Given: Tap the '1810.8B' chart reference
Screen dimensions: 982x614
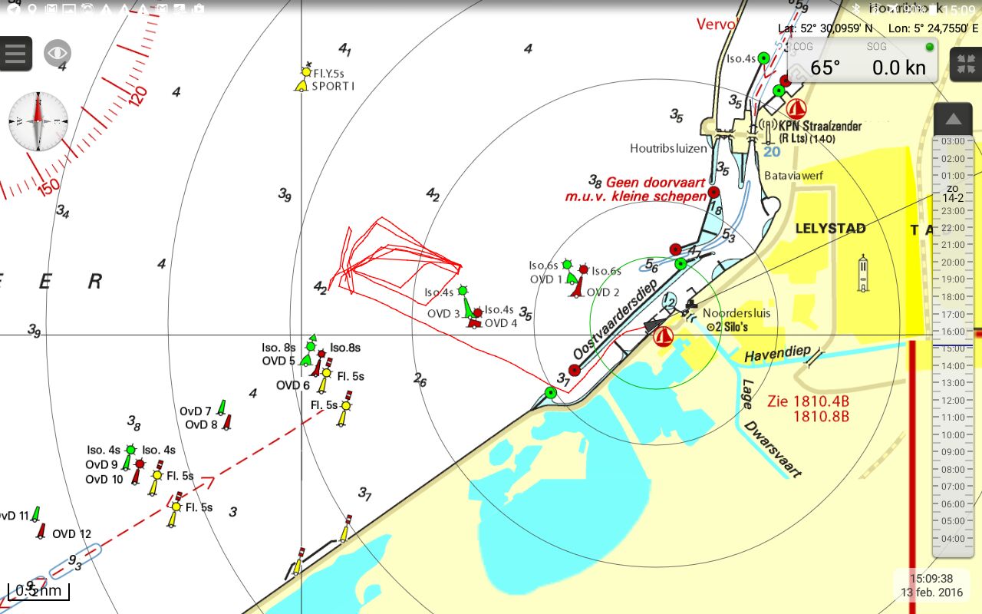Looking at the screenshot, I should tap(821, 417).
